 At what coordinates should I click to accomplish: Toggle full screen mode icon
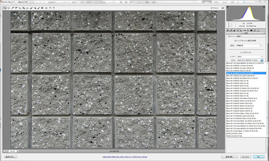pos(222,8)
